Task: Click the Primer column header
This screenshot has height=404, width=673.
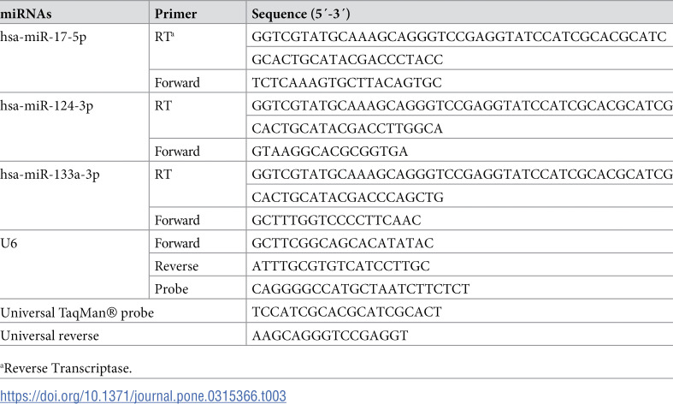Action: (175, 14)
